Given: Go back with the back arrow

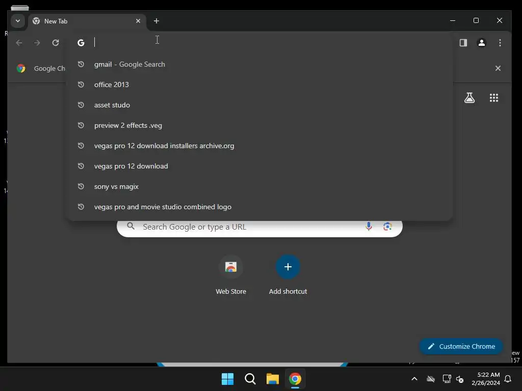Looking at the screenshot, I should pyautogui.click(x=19, y=43).
